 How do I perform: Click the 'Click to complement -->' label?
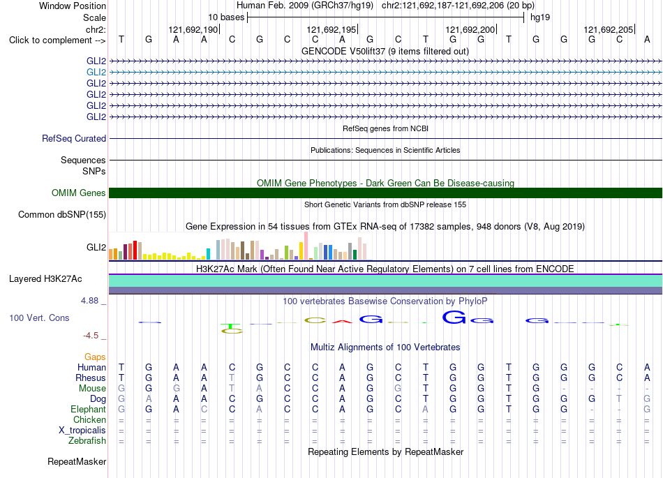(x=57, y=40)
